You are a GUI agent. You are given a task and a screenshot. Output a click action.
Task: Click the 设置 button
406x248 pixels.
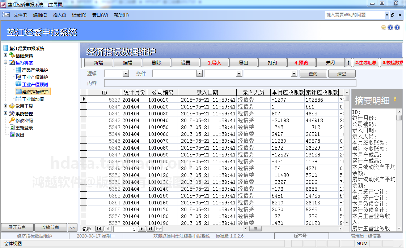tap(186, 63)
